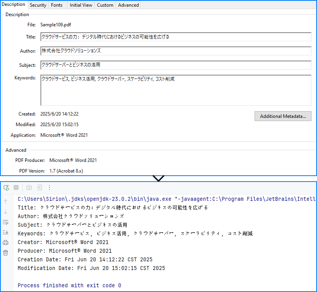Switch to the Security tab

(x=38, y=5)
